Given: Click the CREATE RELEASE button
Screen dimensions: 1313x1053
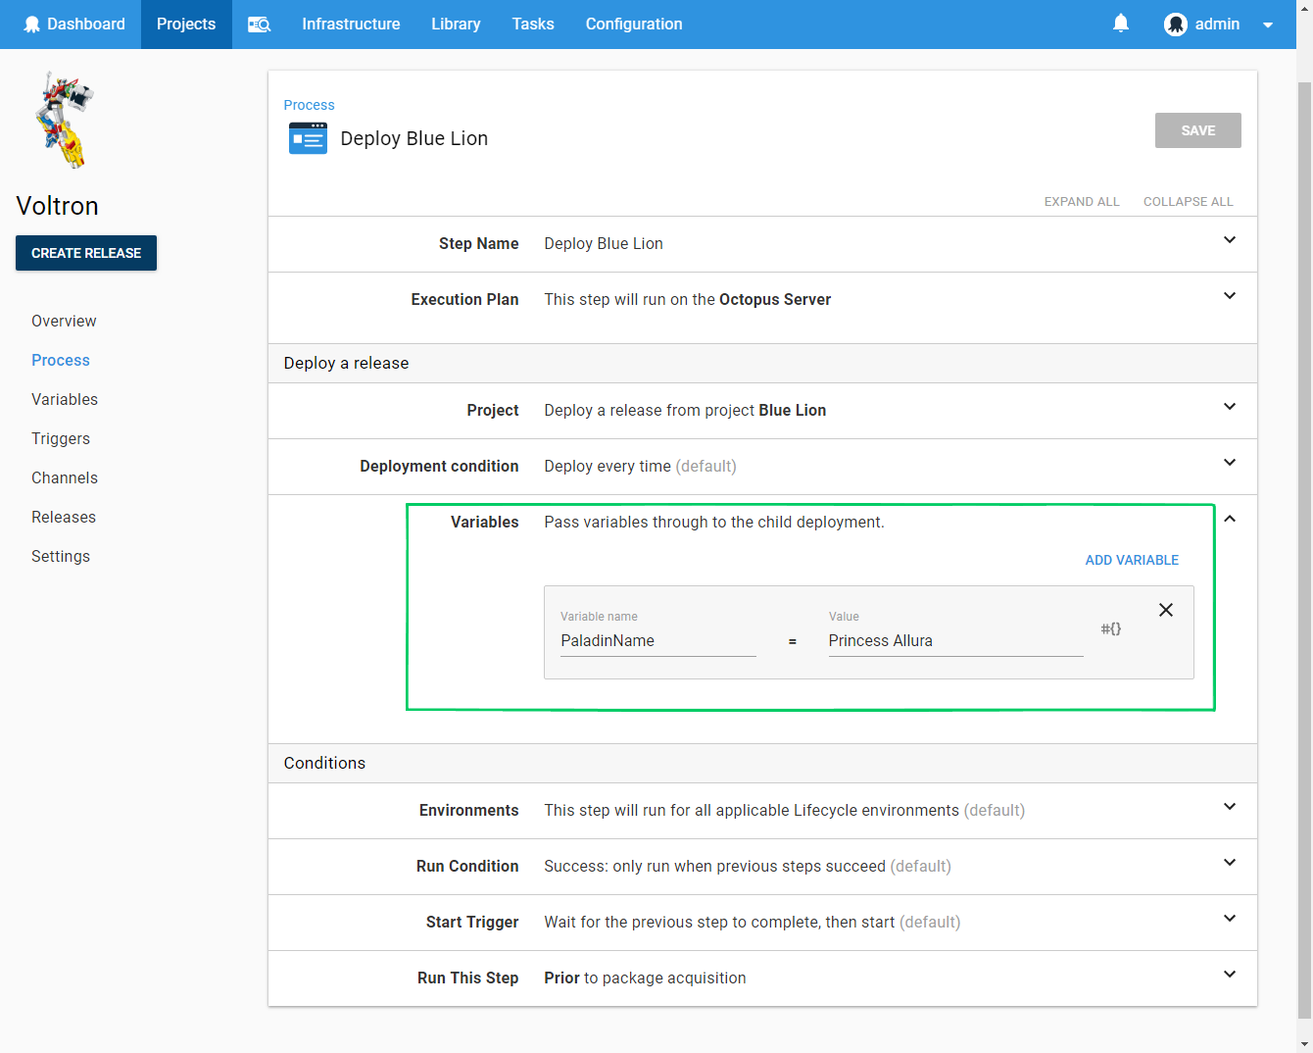Looking at the screenshot, I should click(x=85, y=252).
